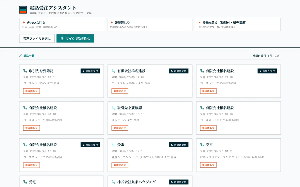300x187 pixels.
Task: Click the 音声ファイルを選ぶ button
Action: coord(37,38)
